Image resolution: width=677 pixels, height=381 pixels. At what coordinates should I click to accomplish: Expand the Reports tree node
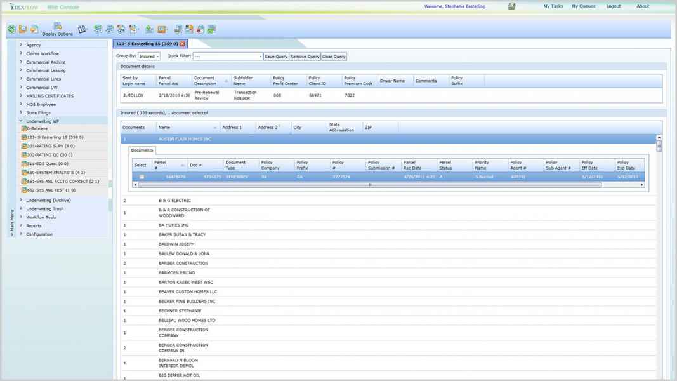click(x=21, y=225)
